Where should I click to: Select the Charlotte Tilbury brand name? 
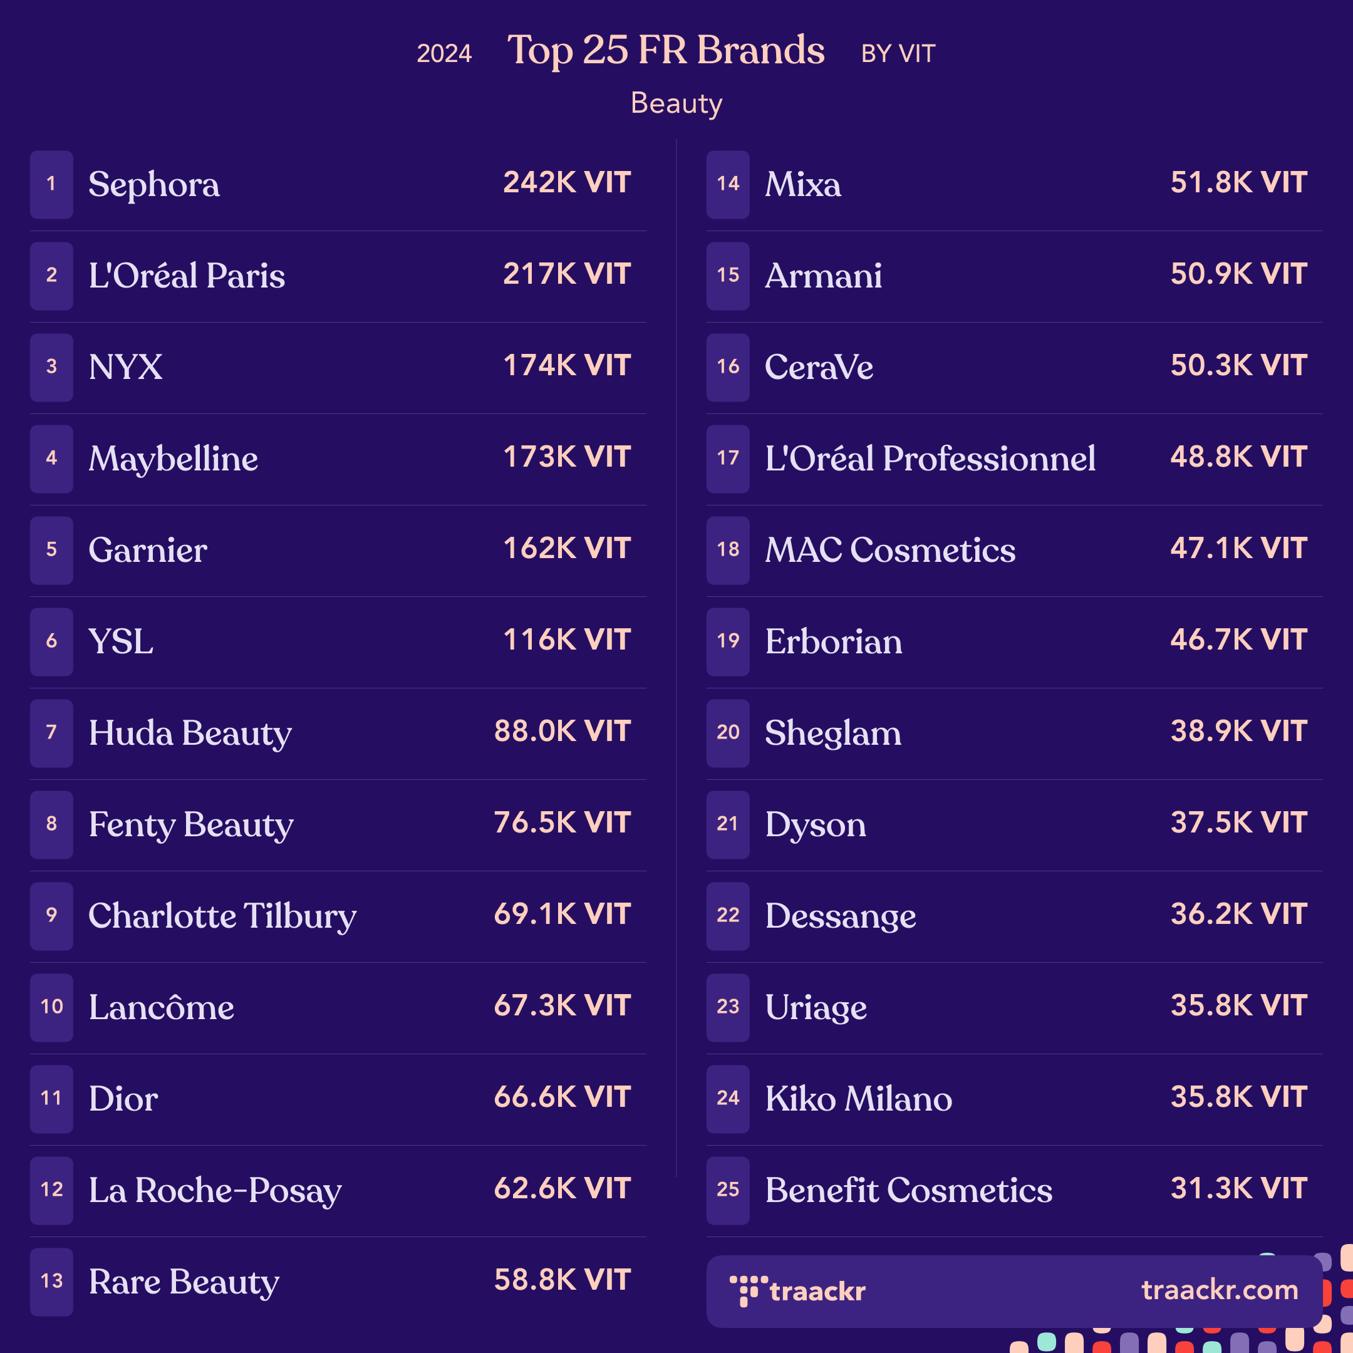pyautogui.click(x=223, y=916)
